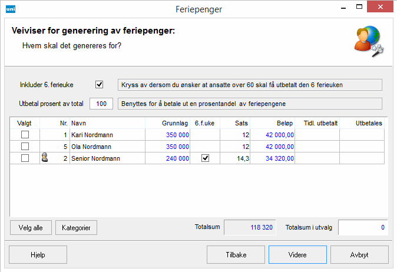Select the Totalsum i utvalg field
The image size is (397, 272).
pos(363,227)
